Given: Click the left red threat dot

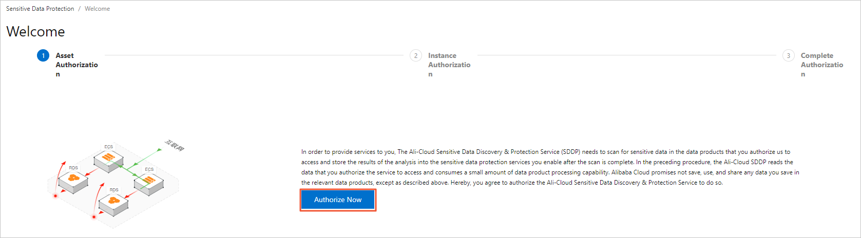Looking at the screenshot, I should pyautogui.click(x=55, y=195).
